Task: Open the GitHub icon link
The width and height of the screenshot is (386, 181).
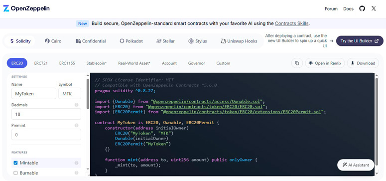Action: tap(362, 8)
